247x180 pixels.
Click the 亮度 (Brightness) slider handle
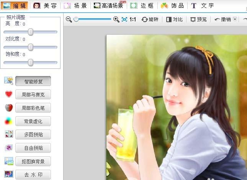point(31,32)
